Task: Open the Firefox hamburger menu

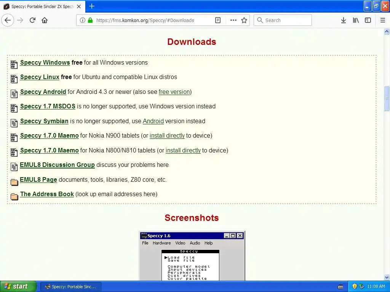Action: click(383, 20)
